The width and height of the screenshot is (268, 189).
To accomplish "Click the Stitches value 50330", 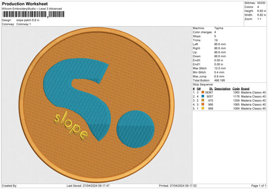I will point(261,2).
